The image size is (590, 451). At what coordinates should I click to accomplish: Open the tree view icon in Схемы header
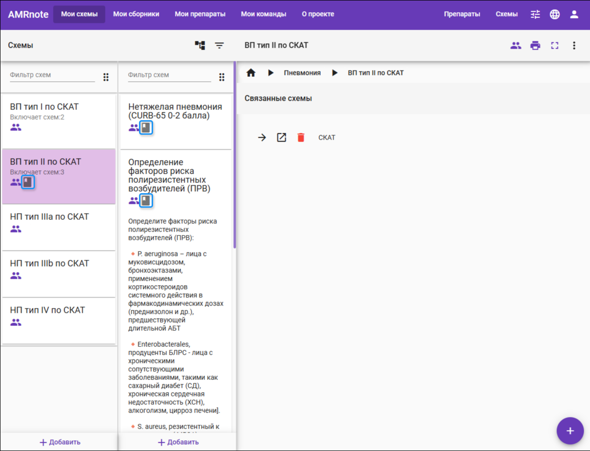[200, 45]
